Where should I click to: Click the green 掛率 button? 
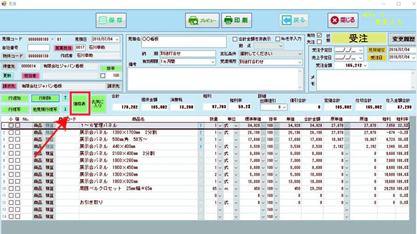coord(111,69)
